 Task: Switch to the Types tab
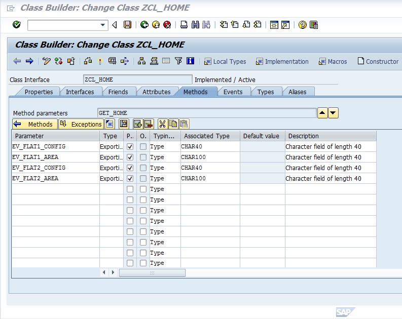click(x=266, y=92)
